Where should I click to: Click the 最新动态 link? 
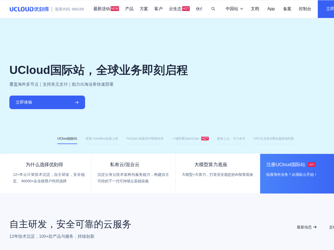[307, 227]
